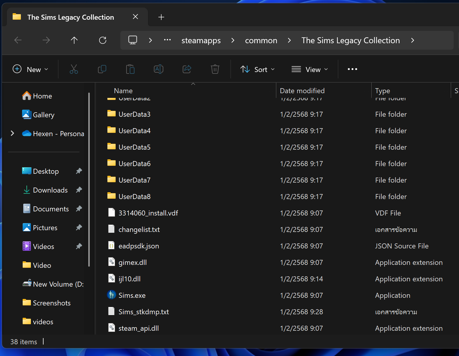This screenshot has width=459, height=356.
Task: Click the Paste clipboard icon
Action: click(130, 69)
